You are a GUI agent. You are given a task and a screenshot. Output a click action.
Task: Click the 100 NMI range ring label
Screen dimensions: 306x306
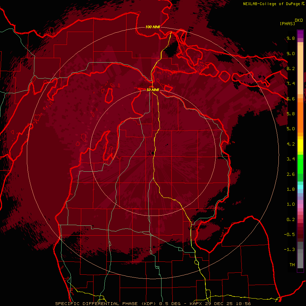153,27
